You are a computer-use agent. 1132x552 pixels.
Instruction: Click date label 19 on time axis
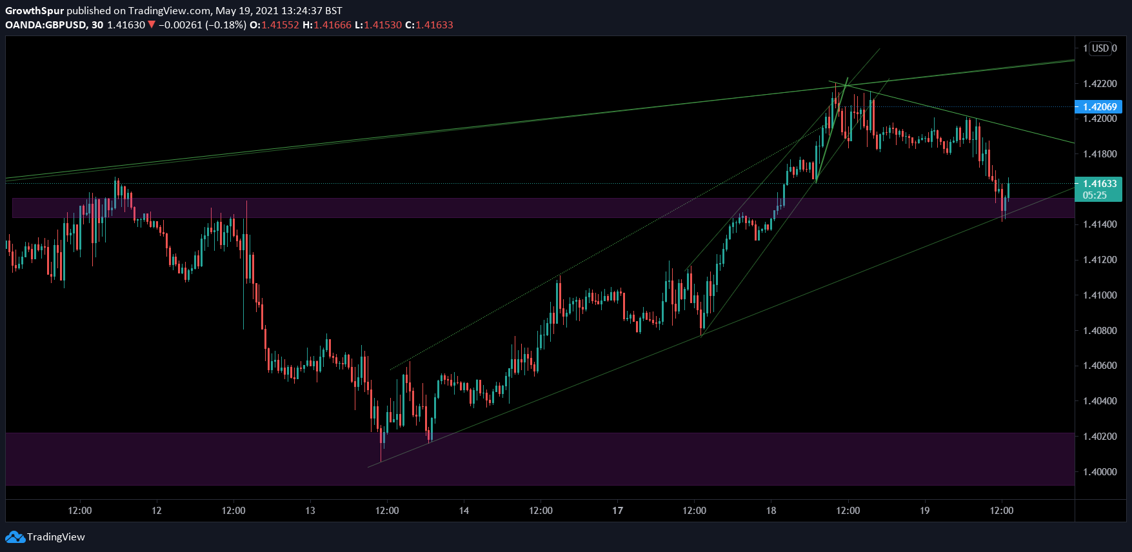click(925, 511)
